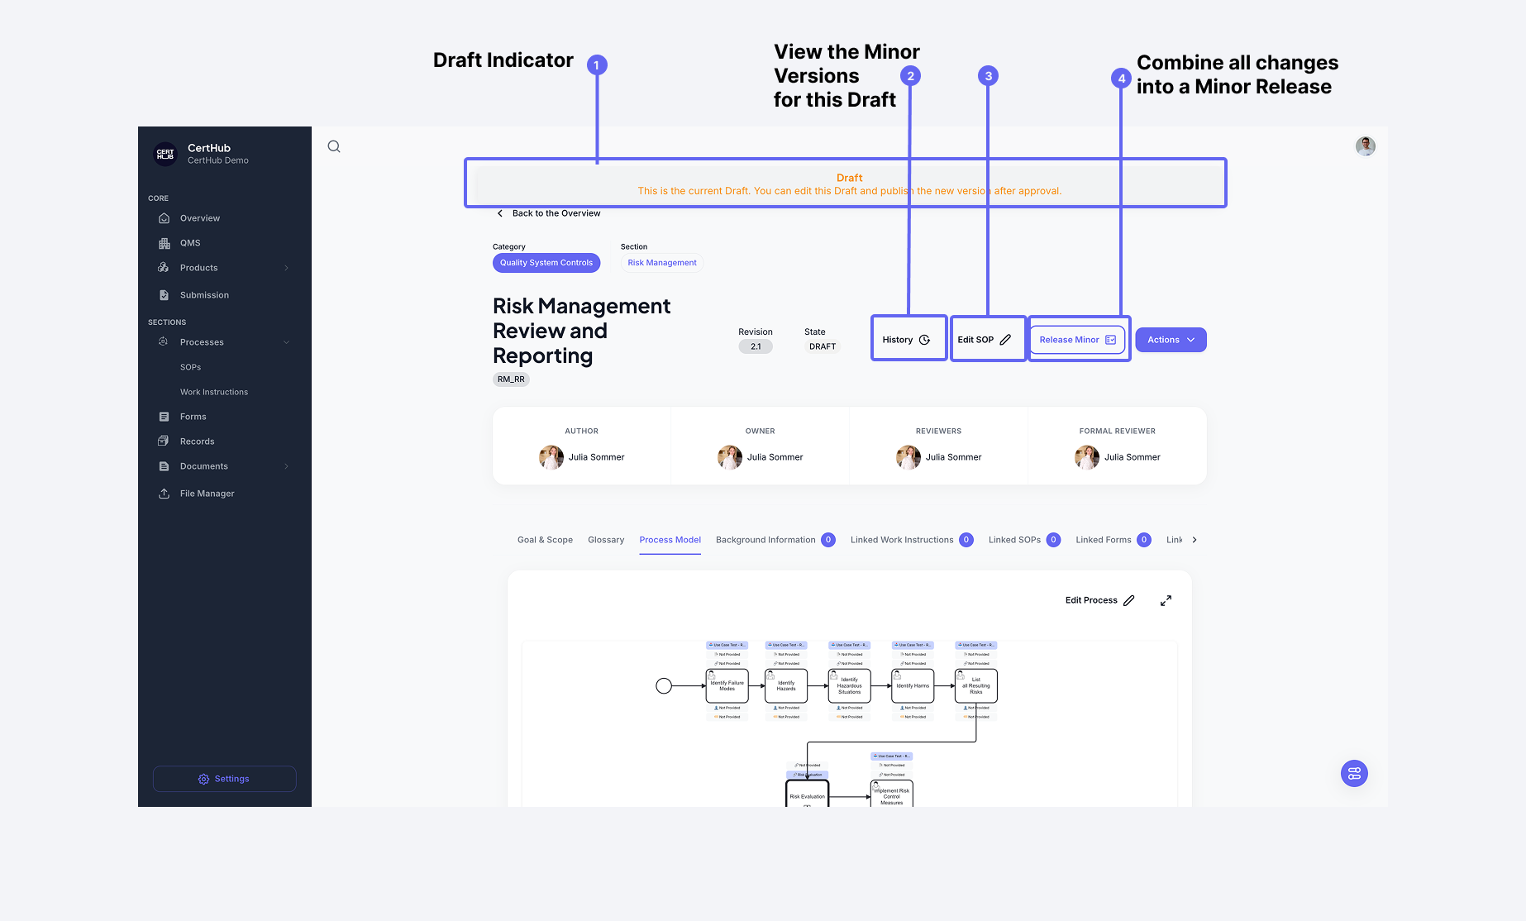Open the search from the magnifier icon
The width and height of the screenshot is (1526, 921).
coord(333,146)
